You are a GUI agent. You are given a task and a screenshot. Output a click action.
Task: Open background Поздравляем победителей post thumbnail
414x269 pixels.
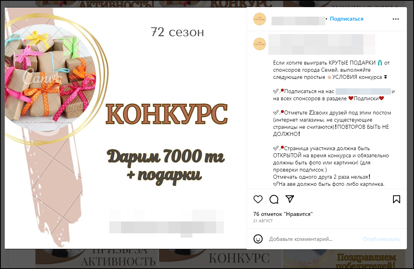click(344, 259)
